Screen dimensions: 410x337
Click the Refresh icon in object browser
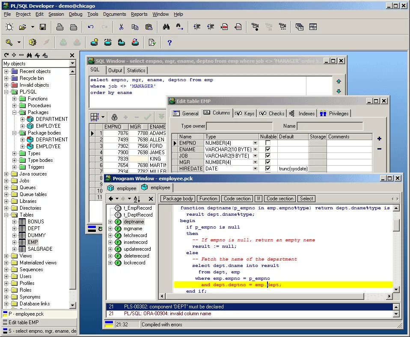tap(6, 55)
